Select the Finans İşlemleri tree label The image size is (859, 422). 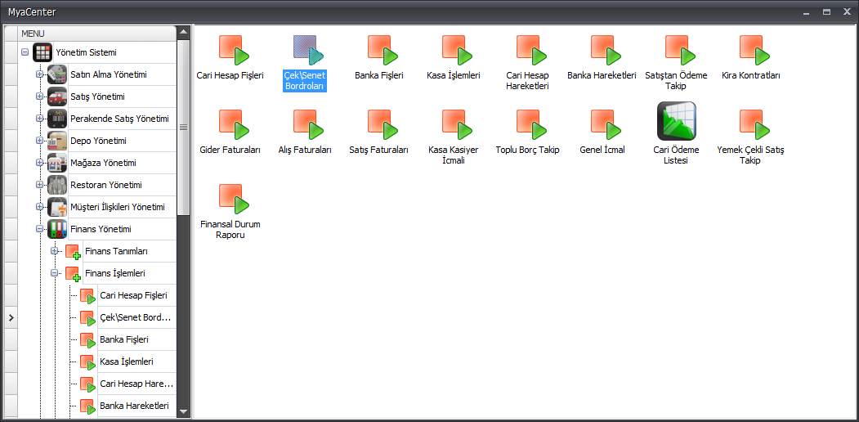click(115, 273)
